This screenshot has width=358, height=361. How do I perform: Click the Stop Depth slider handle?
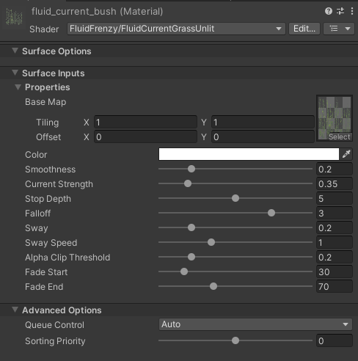[235, 198]
